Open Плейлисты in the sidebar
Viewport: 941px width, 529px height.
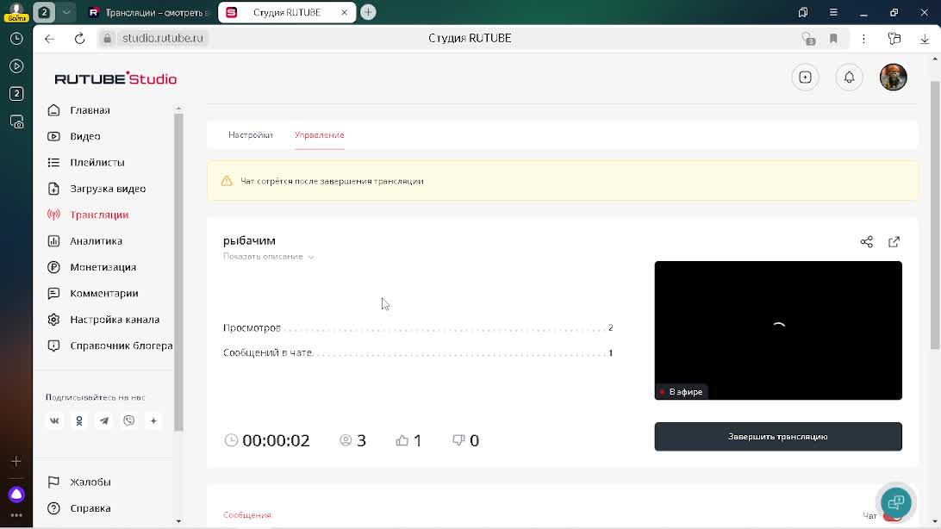point(97,163)
